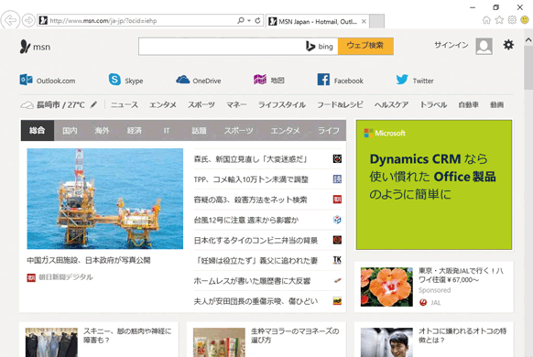Open sponsored link 東京・大阪発JALで行く
533x357 pixels.
462,276
